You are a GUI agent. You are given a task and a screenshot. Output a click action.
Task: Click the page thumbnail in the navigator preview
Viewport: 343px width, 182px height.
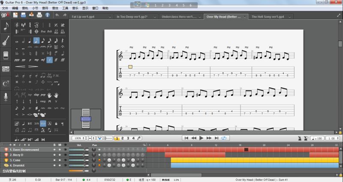point(86,119)
